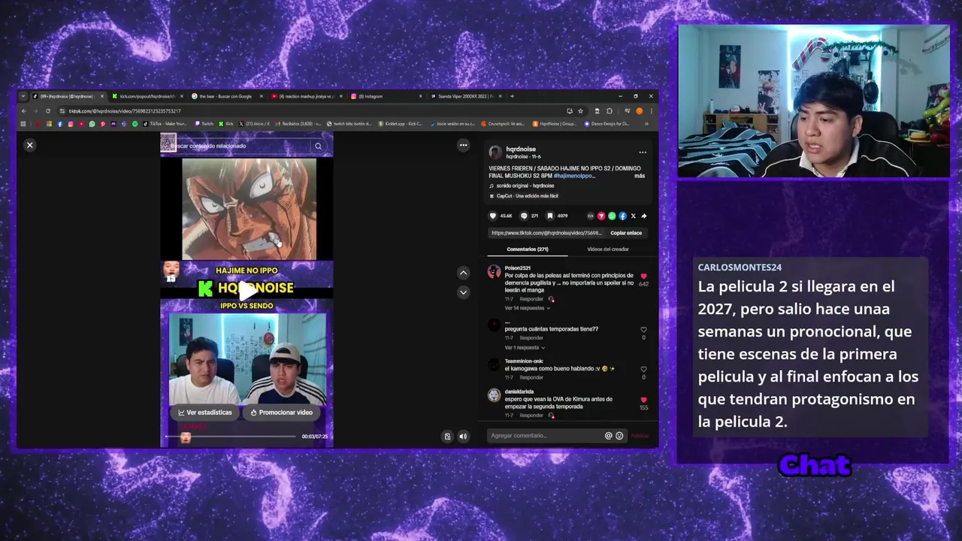The width and height of the screenshot is (962, 541).
Task: Open the Spotify bookmark icon
Action: click(135, 124)
